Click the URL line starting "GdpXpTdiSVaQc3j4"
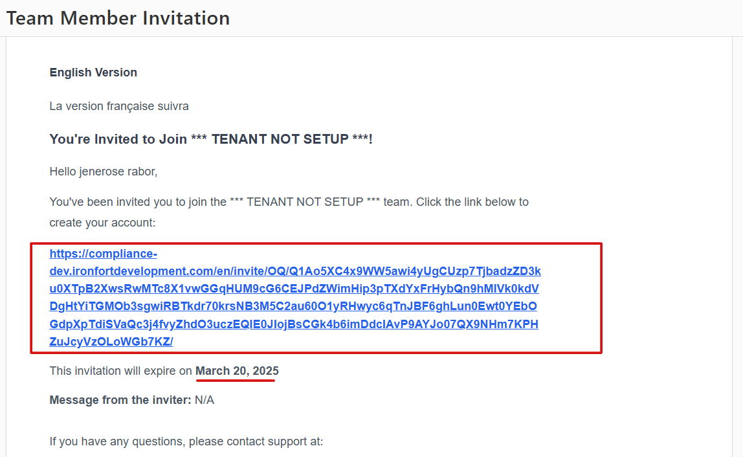 (x=294, y=324)
